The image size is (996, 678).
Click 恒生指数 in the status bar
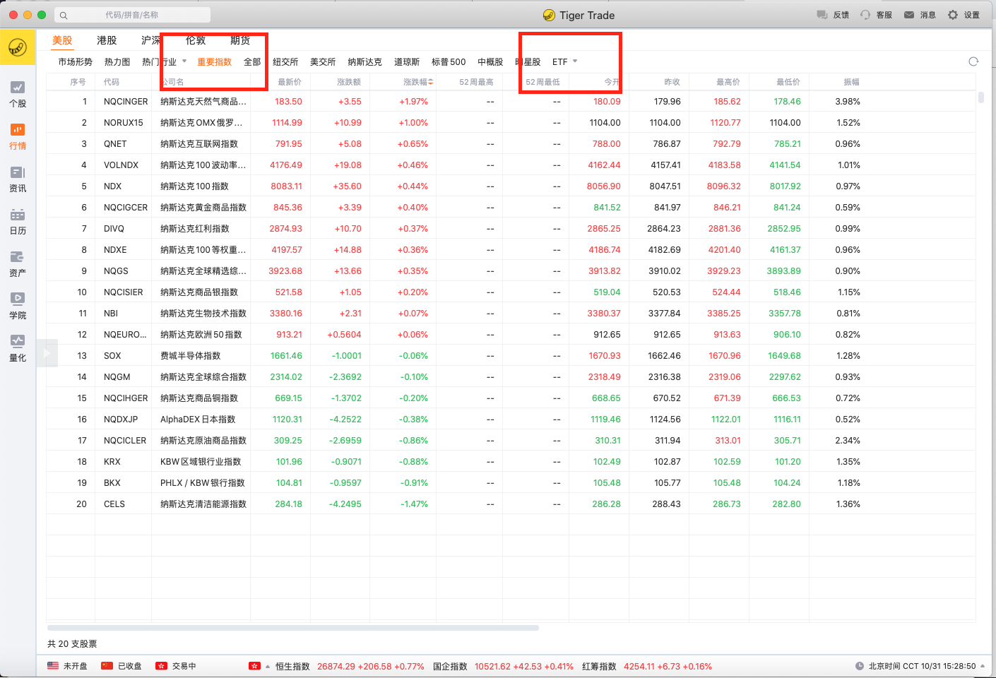click(x=292, y=666)
